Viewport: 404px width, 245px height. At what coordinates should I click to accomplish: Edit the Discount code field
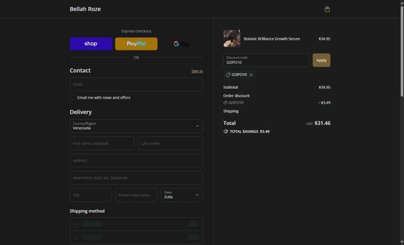266,60
